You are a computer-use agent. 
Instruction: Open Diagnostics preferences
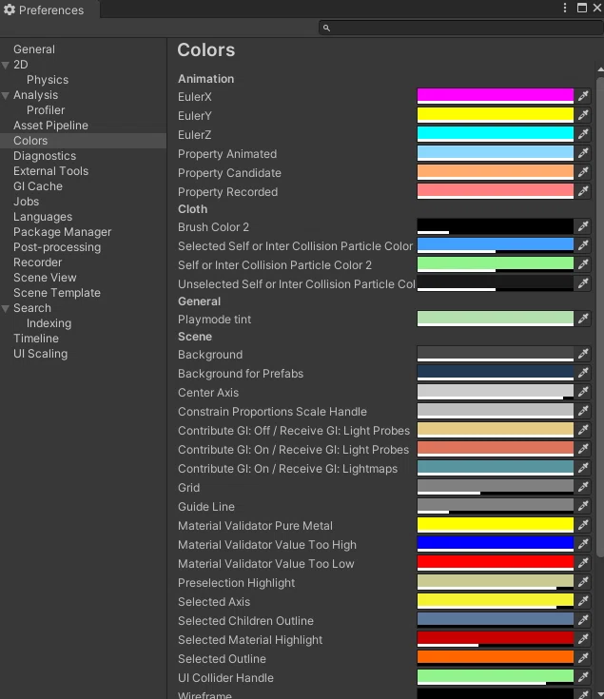(x=45, y=156)
